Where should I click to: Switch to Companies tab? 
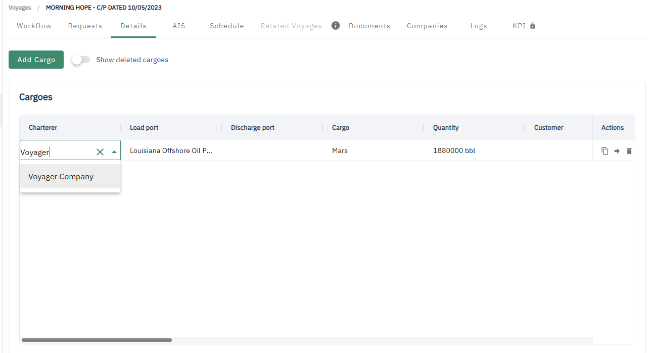[427, 26]
